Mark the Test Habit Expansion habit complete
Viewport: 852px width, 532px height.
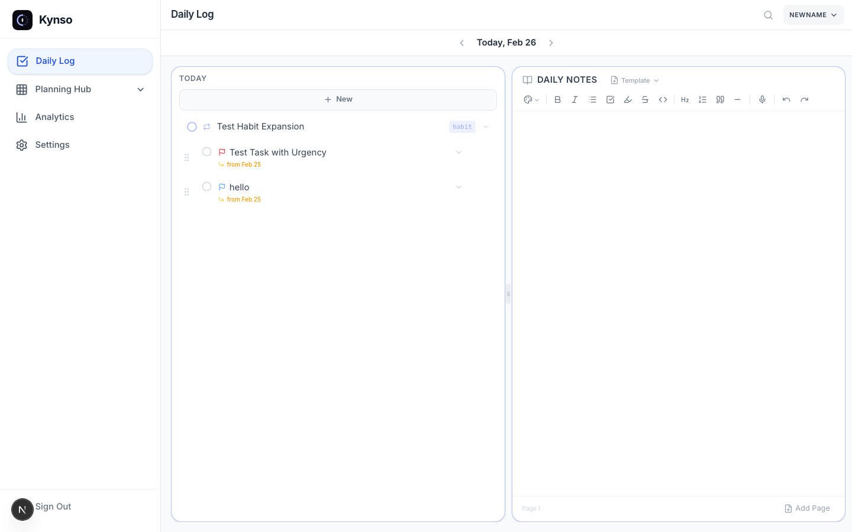(x=192, y=126)
